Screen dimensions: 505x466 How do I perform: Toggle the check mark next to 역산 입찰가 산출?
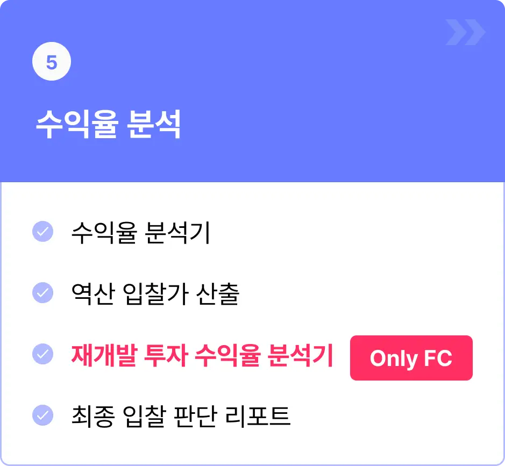(x=43, y=292)
